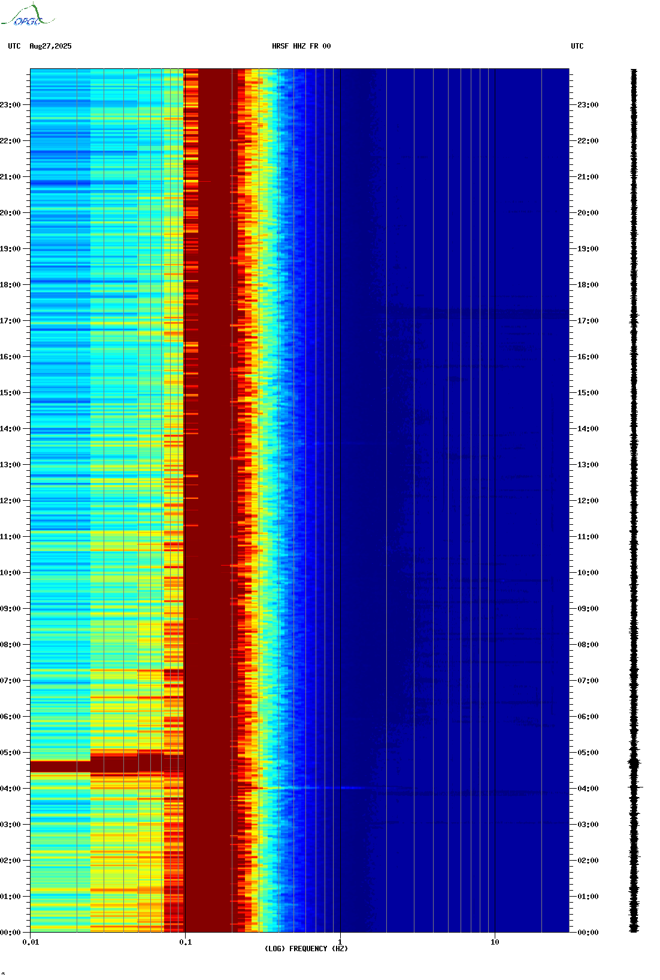Click the seismogram waveform spike at 04:00

point(635,787)
